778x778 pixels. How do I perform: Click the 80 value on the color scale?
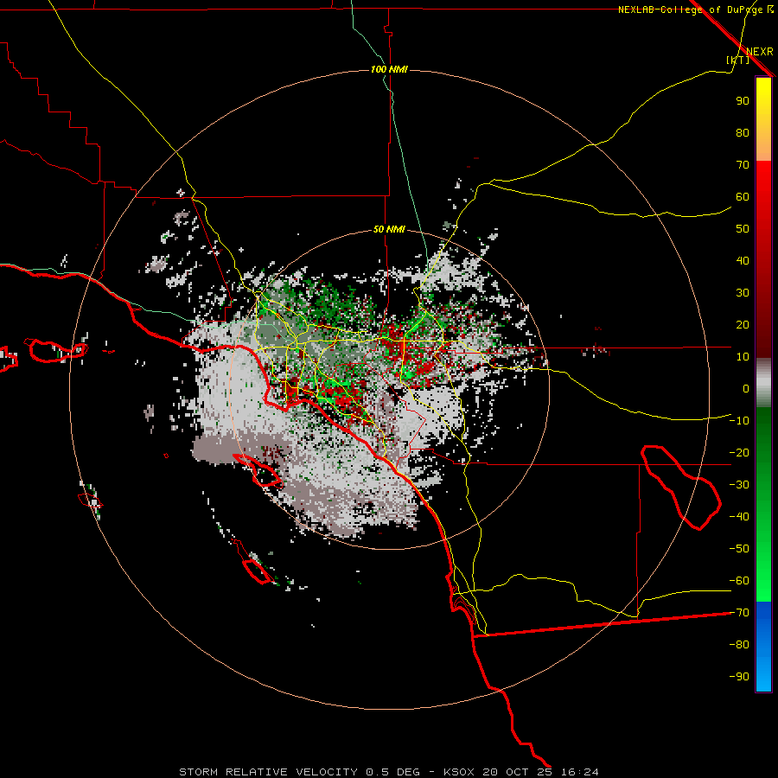click(743, 132)
